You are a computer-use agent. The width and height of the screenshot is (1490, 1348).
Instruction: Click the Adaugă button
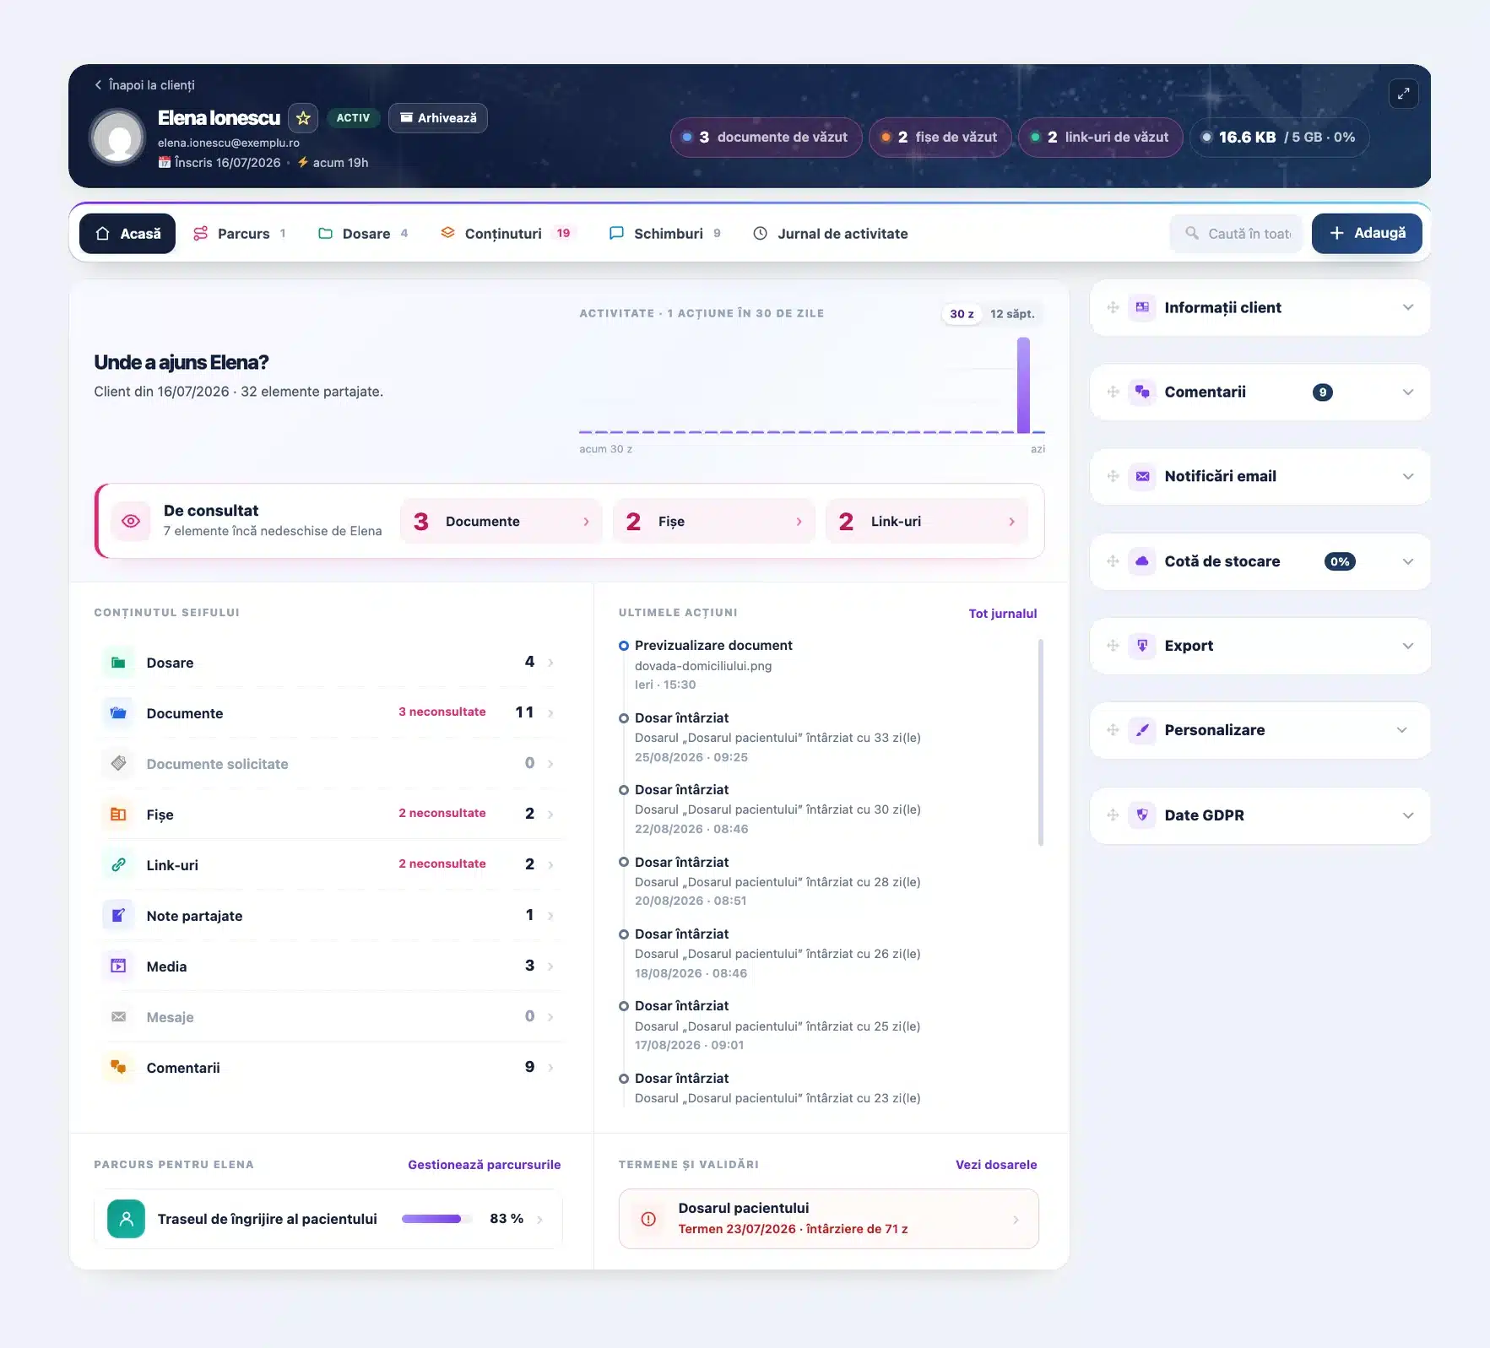coord(1367,234)
